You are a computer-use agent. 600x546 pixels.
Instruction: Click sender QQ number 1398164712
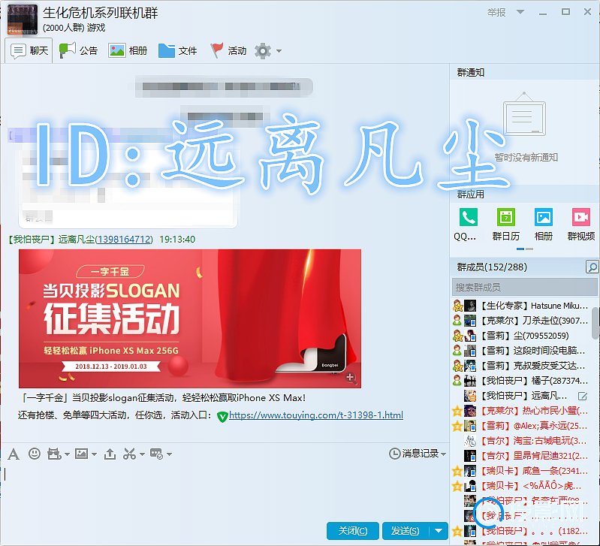[124, 240]
